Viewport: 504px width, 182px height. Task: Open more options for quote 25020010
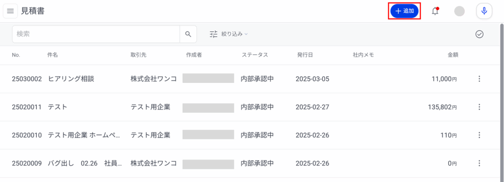tap(479, 135)
